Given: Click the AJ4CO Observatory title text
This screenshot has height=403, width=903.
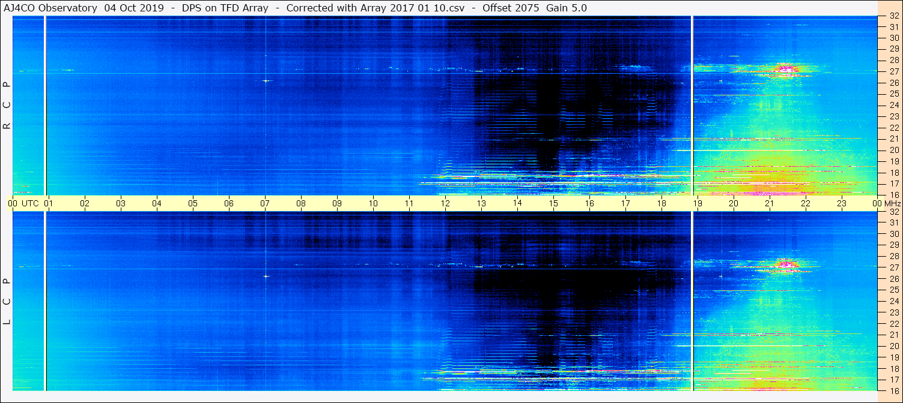Looking at the screenshot, I should (x=50, y=8).
